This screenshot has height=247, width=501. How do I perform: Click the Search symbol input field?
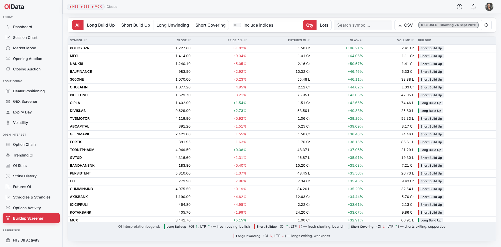click(x=363, y=25)
